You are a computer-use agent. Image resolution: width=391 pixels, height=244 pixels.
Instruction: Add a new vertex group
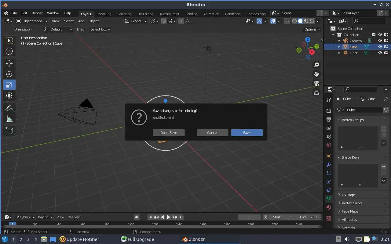(384, 129)
